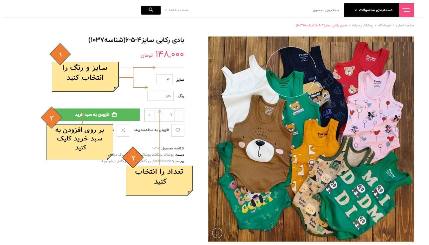The height and width of the screenshot is (245, 429).
Task: Open the رنگ color dropdown
Action: (161, 96)
